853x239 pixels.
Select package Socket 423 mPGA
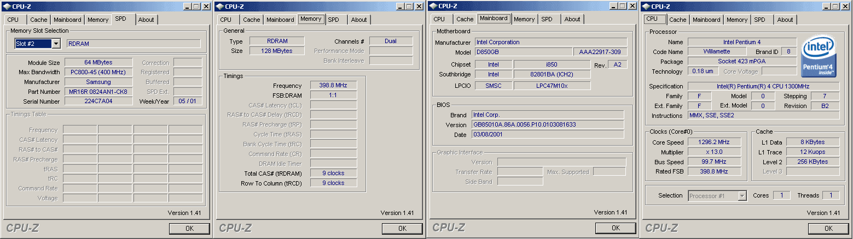(x=742, y=62)
